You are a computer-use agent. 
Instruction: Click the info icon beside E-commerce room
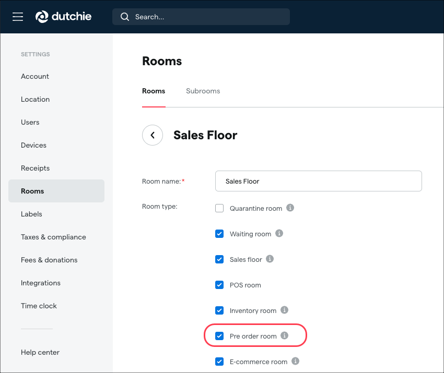[x=295, y=361]
